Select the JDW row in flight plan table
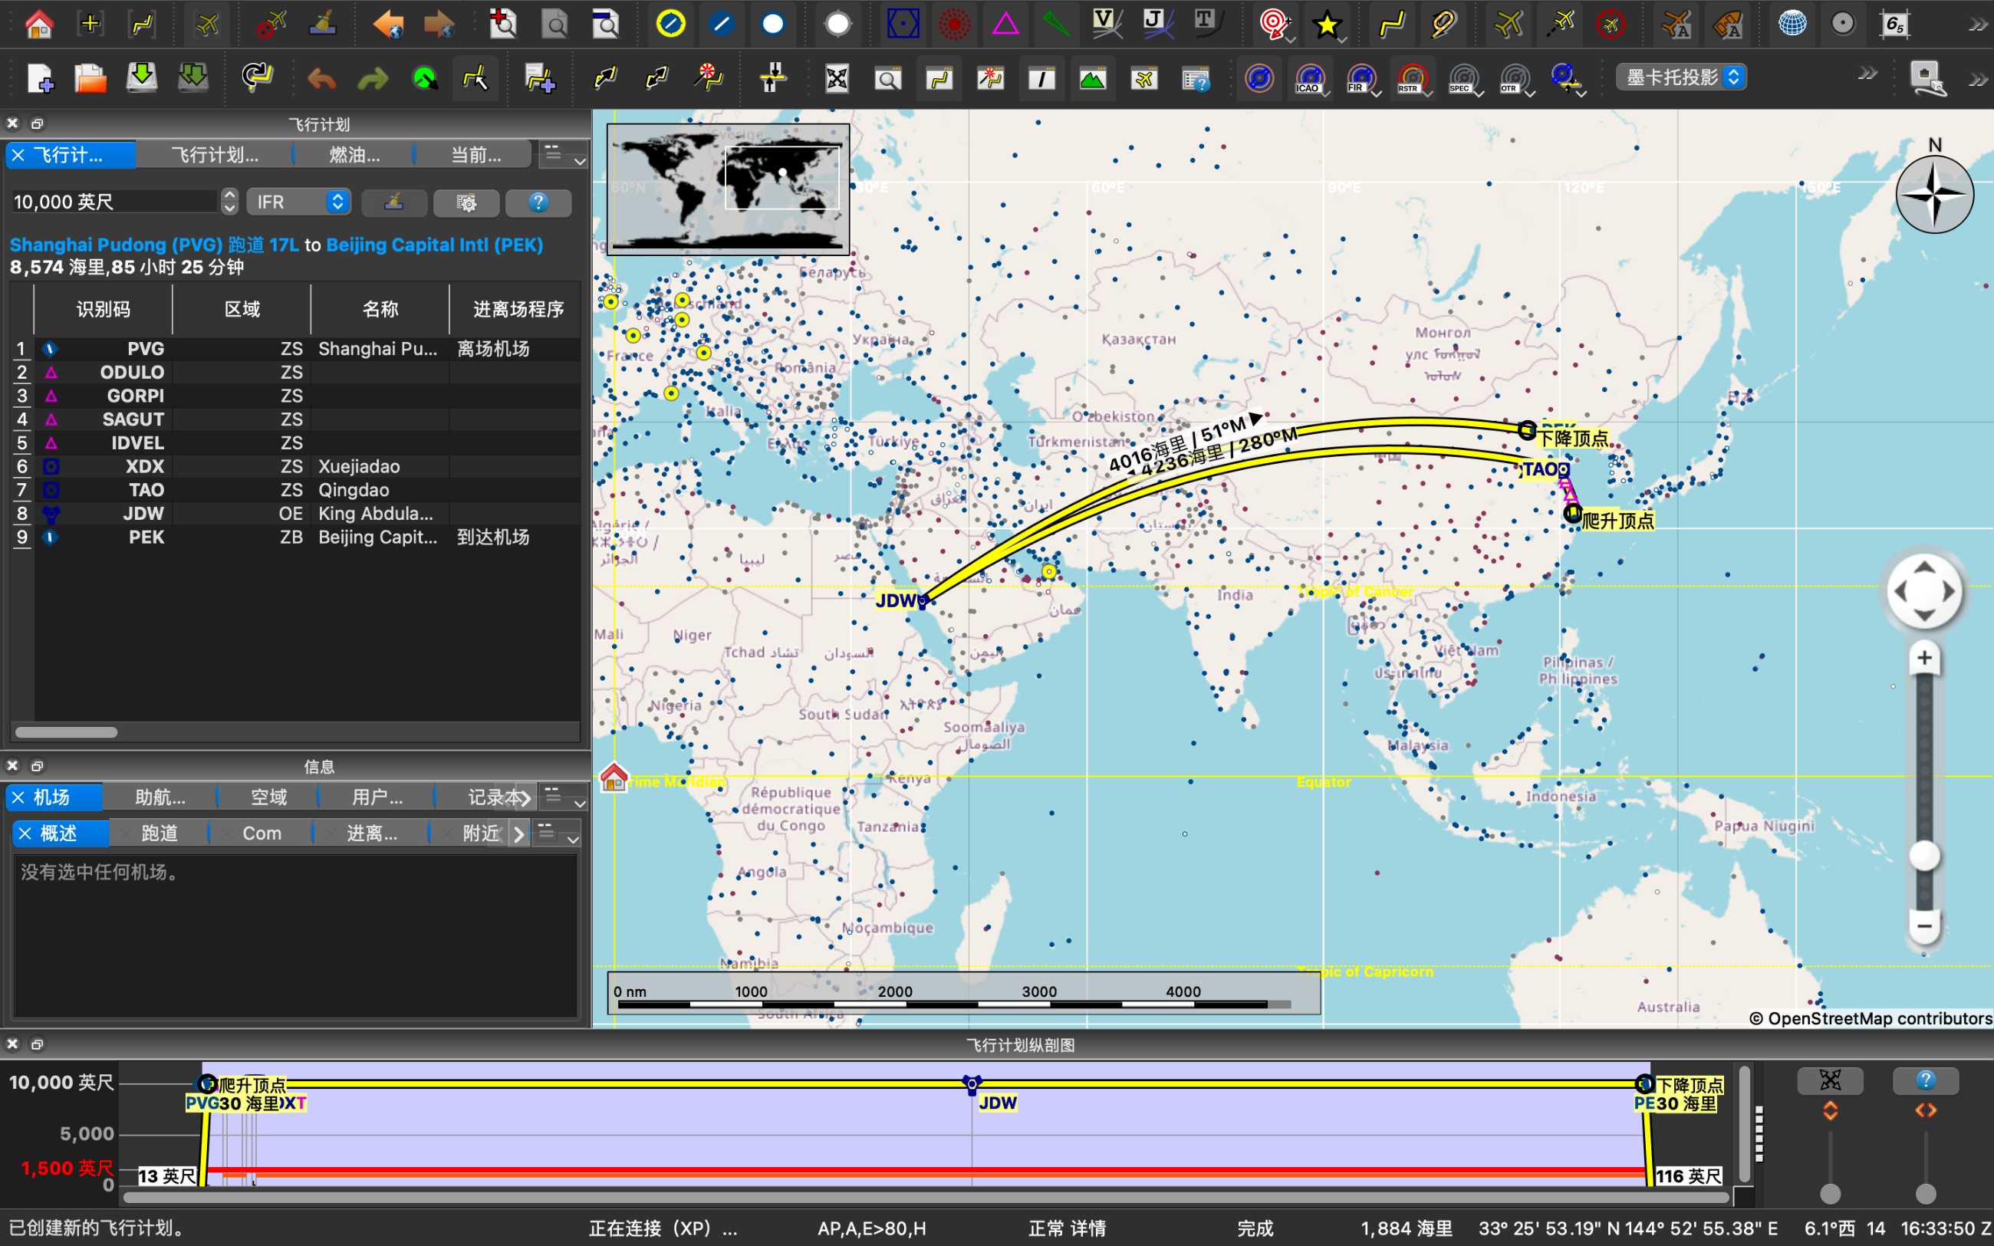This screenshot has width=1994, height=1246. coord(295,514)
